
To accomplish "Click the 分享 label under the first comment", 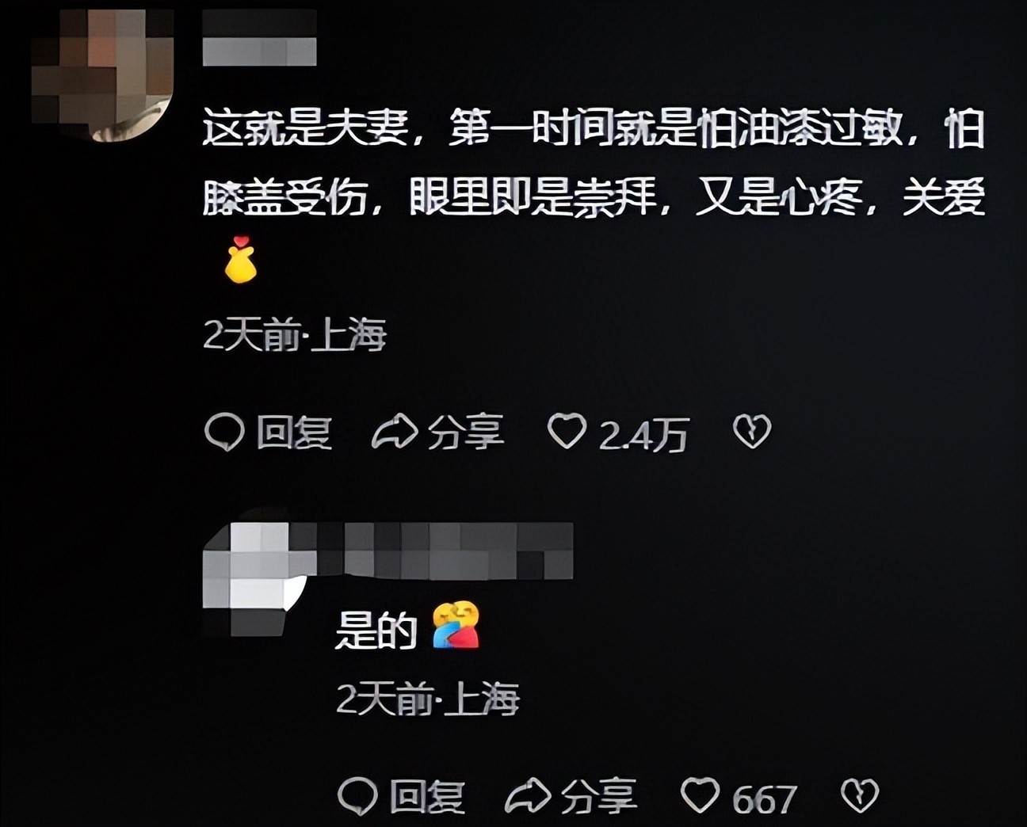I will pos(466,433).
